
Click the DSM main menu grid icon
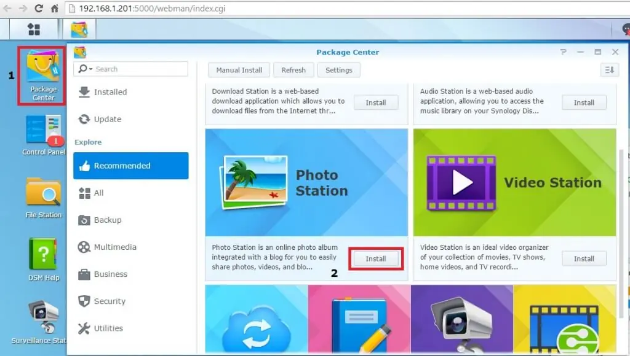[x=34, y=29]
